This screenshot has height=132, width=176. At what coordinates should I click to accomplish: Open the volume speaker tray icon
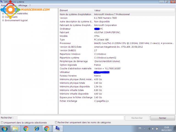(153, 129)
